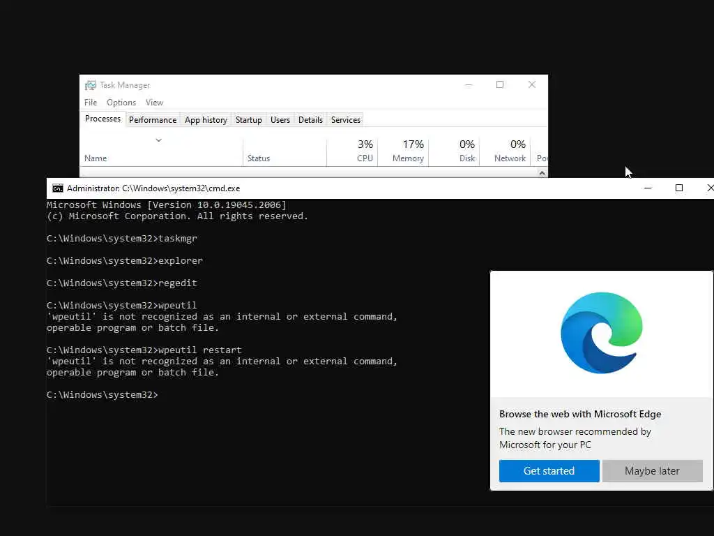Sort by the Network column header

(x=505, y=153)
